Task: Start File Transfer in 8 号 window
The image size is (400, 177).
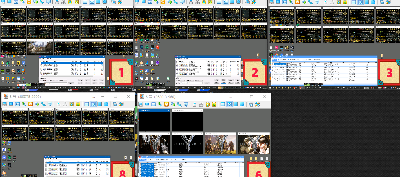Action: click(x=24, y=104)
